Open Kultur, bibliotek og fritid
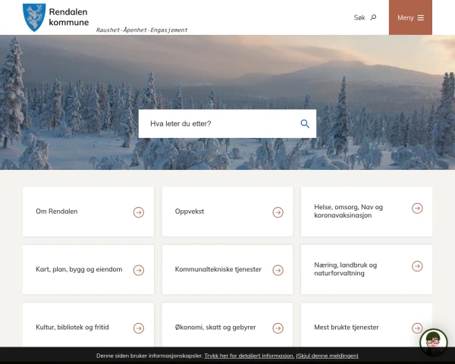 click(x=72, y=328)
